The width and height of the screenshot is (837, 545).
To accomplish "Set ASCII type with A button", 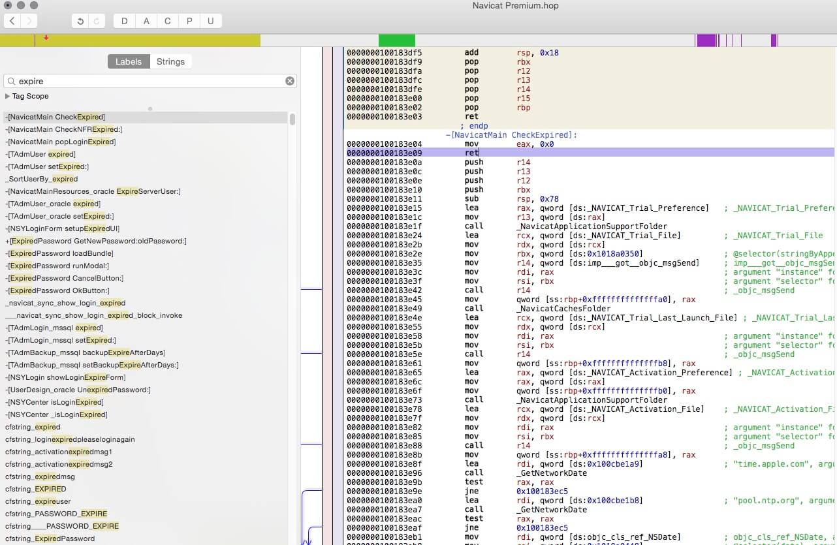I will [x=146, y=21].
